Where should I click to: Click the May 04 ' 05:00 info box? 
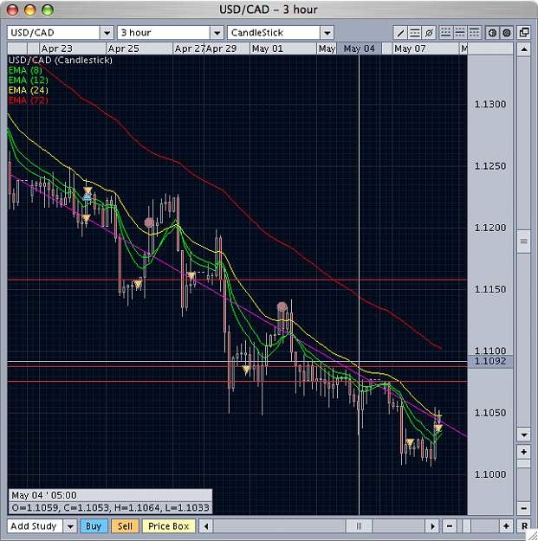(x=110, y=495)
